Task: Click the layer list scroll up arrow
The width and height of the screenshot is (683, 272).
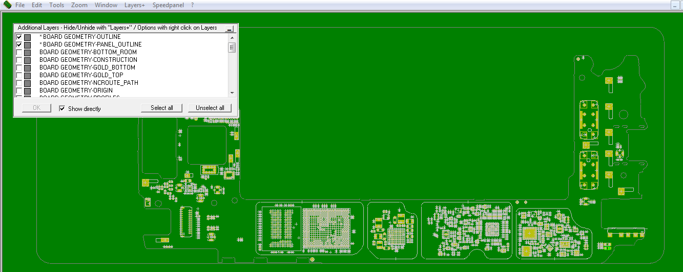Action: tap(232, 38)
